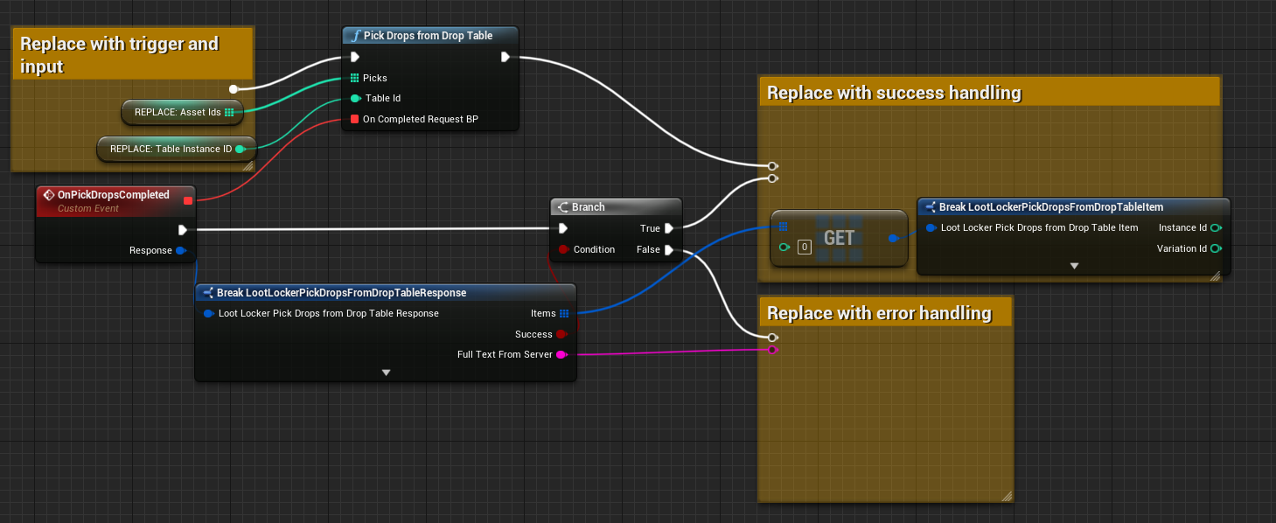Click the Branch Condition input pin

(563, 250)
